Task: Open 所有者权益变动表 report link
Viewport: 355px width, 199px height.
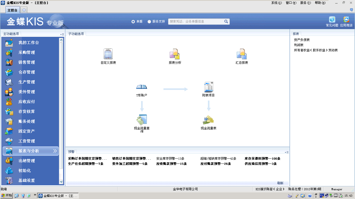Action: (316, 50)
